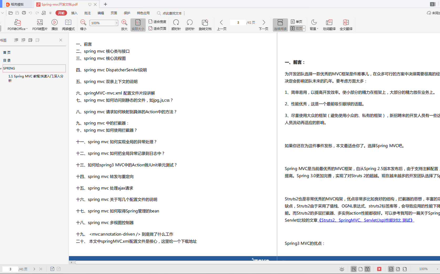
Task: Rotate page clockwise with 顺时针
Action: coord(176,25)
